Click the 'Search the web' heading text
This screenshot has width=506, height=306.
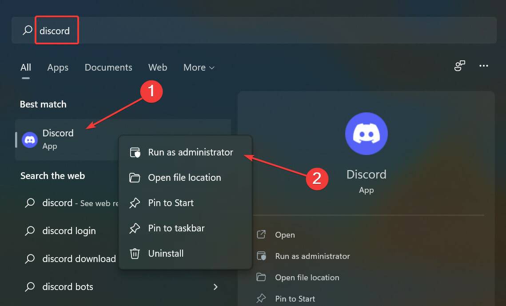coord(52,176)
